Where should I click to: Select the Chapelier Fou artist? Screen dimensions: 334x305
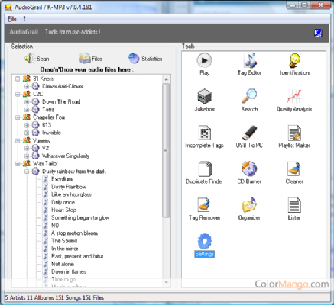49,117
